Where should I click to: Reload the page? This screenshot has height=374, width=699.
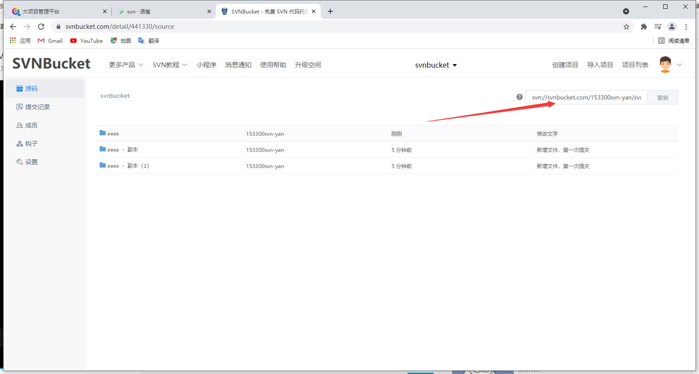41,27
